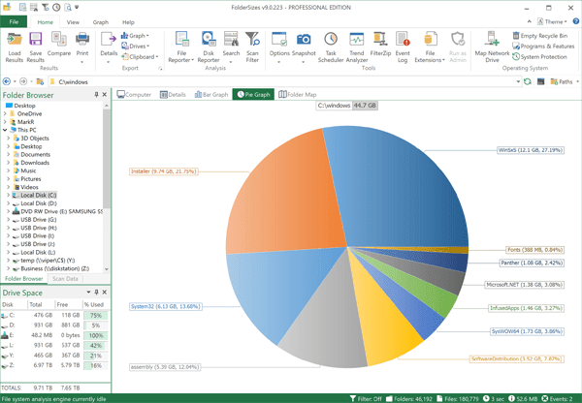The height and width of the screenshot is (403, 582).
Task: Open the Event Log
Action: 403,46
